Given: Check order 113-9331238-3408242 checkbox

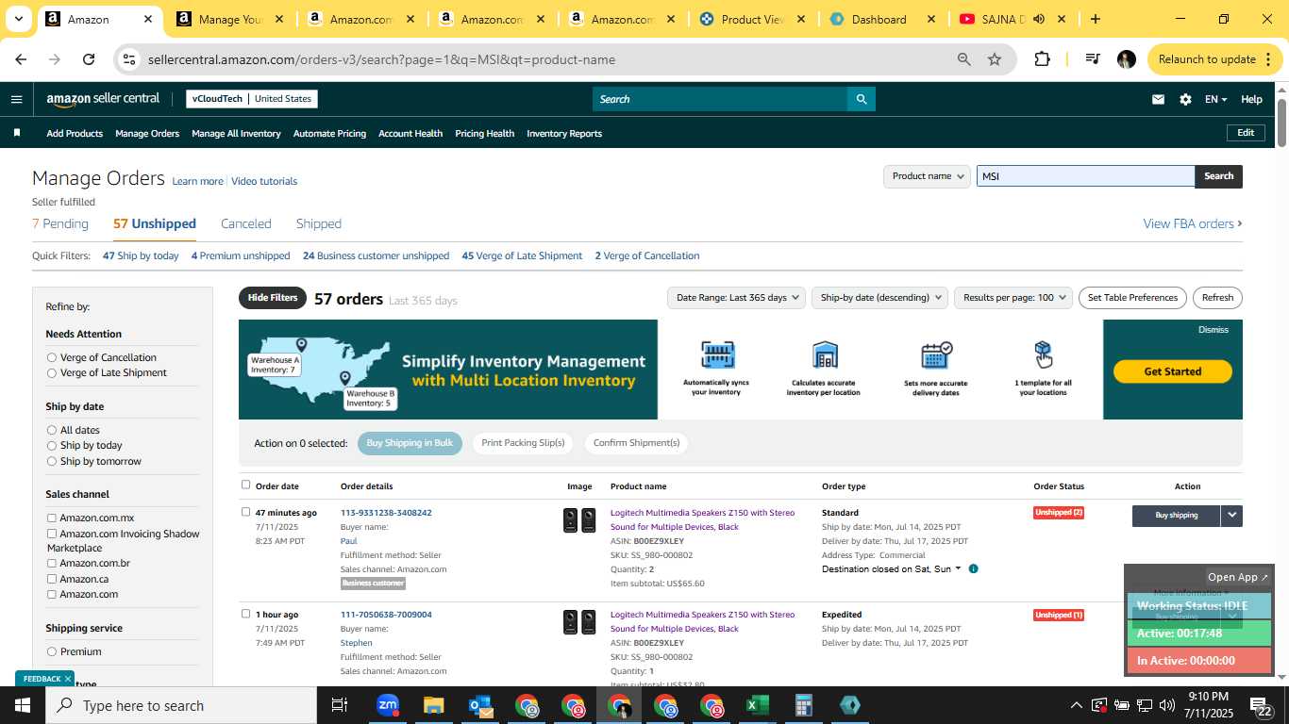Looking at the screenshot, I should click(245, 512).
